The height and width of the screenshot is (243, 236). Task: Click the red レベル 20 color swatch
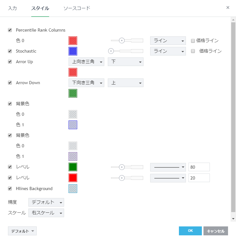(x=73, y=177)
